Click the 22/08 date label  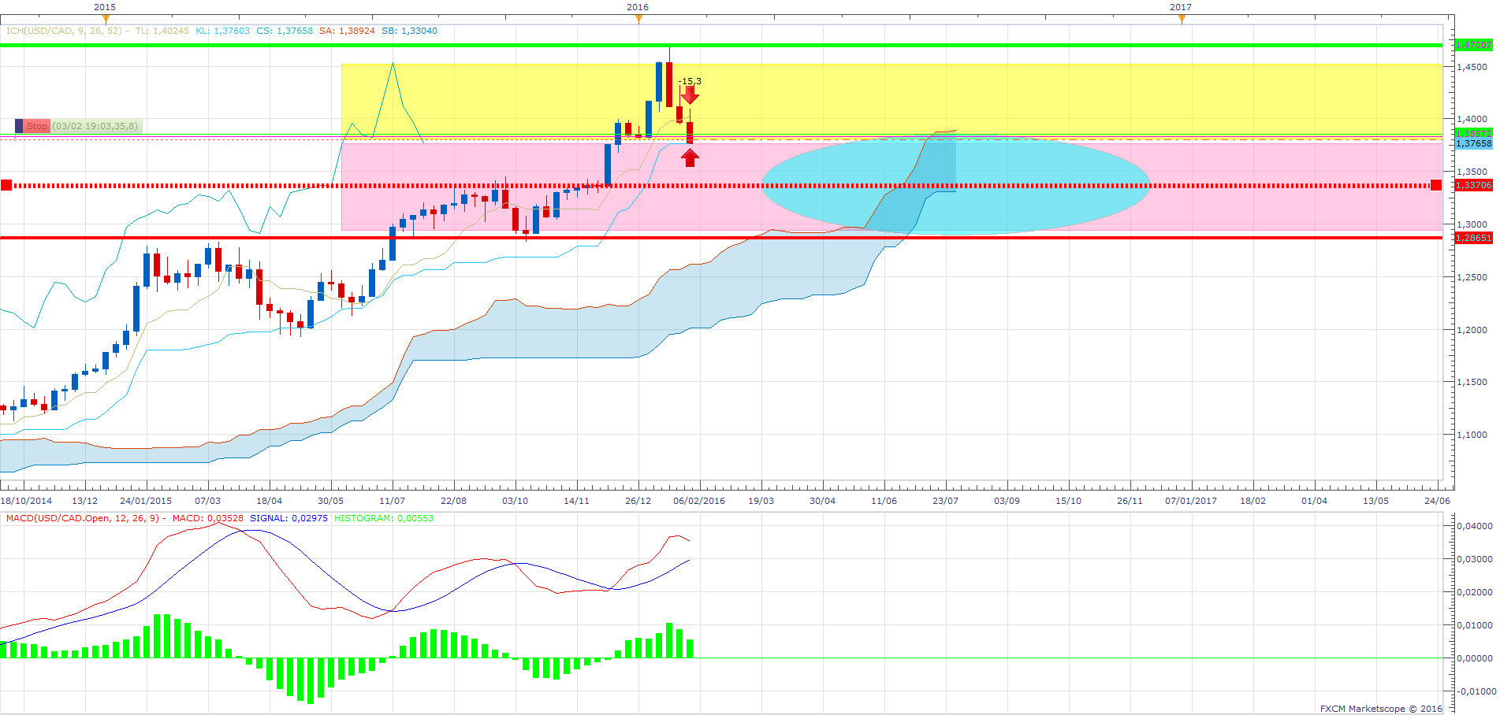click(453, 501)
